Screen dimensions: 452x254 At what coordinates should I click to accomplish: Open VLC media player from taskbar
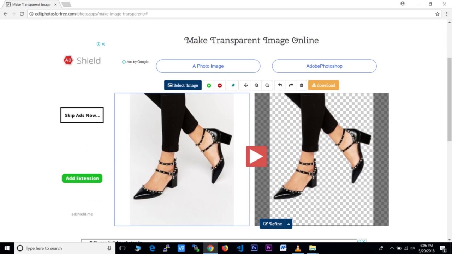tap(298, 248)
